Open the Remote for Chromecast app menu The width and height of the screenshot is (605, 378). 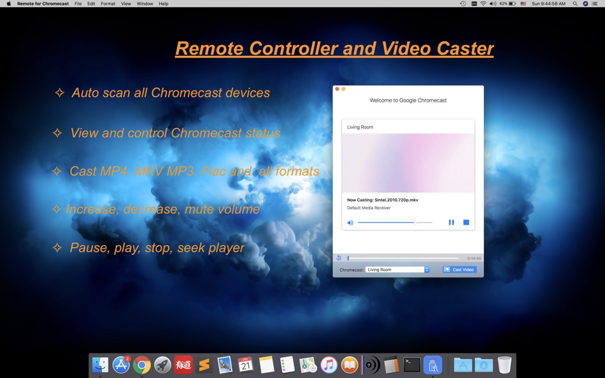point(43,3)
